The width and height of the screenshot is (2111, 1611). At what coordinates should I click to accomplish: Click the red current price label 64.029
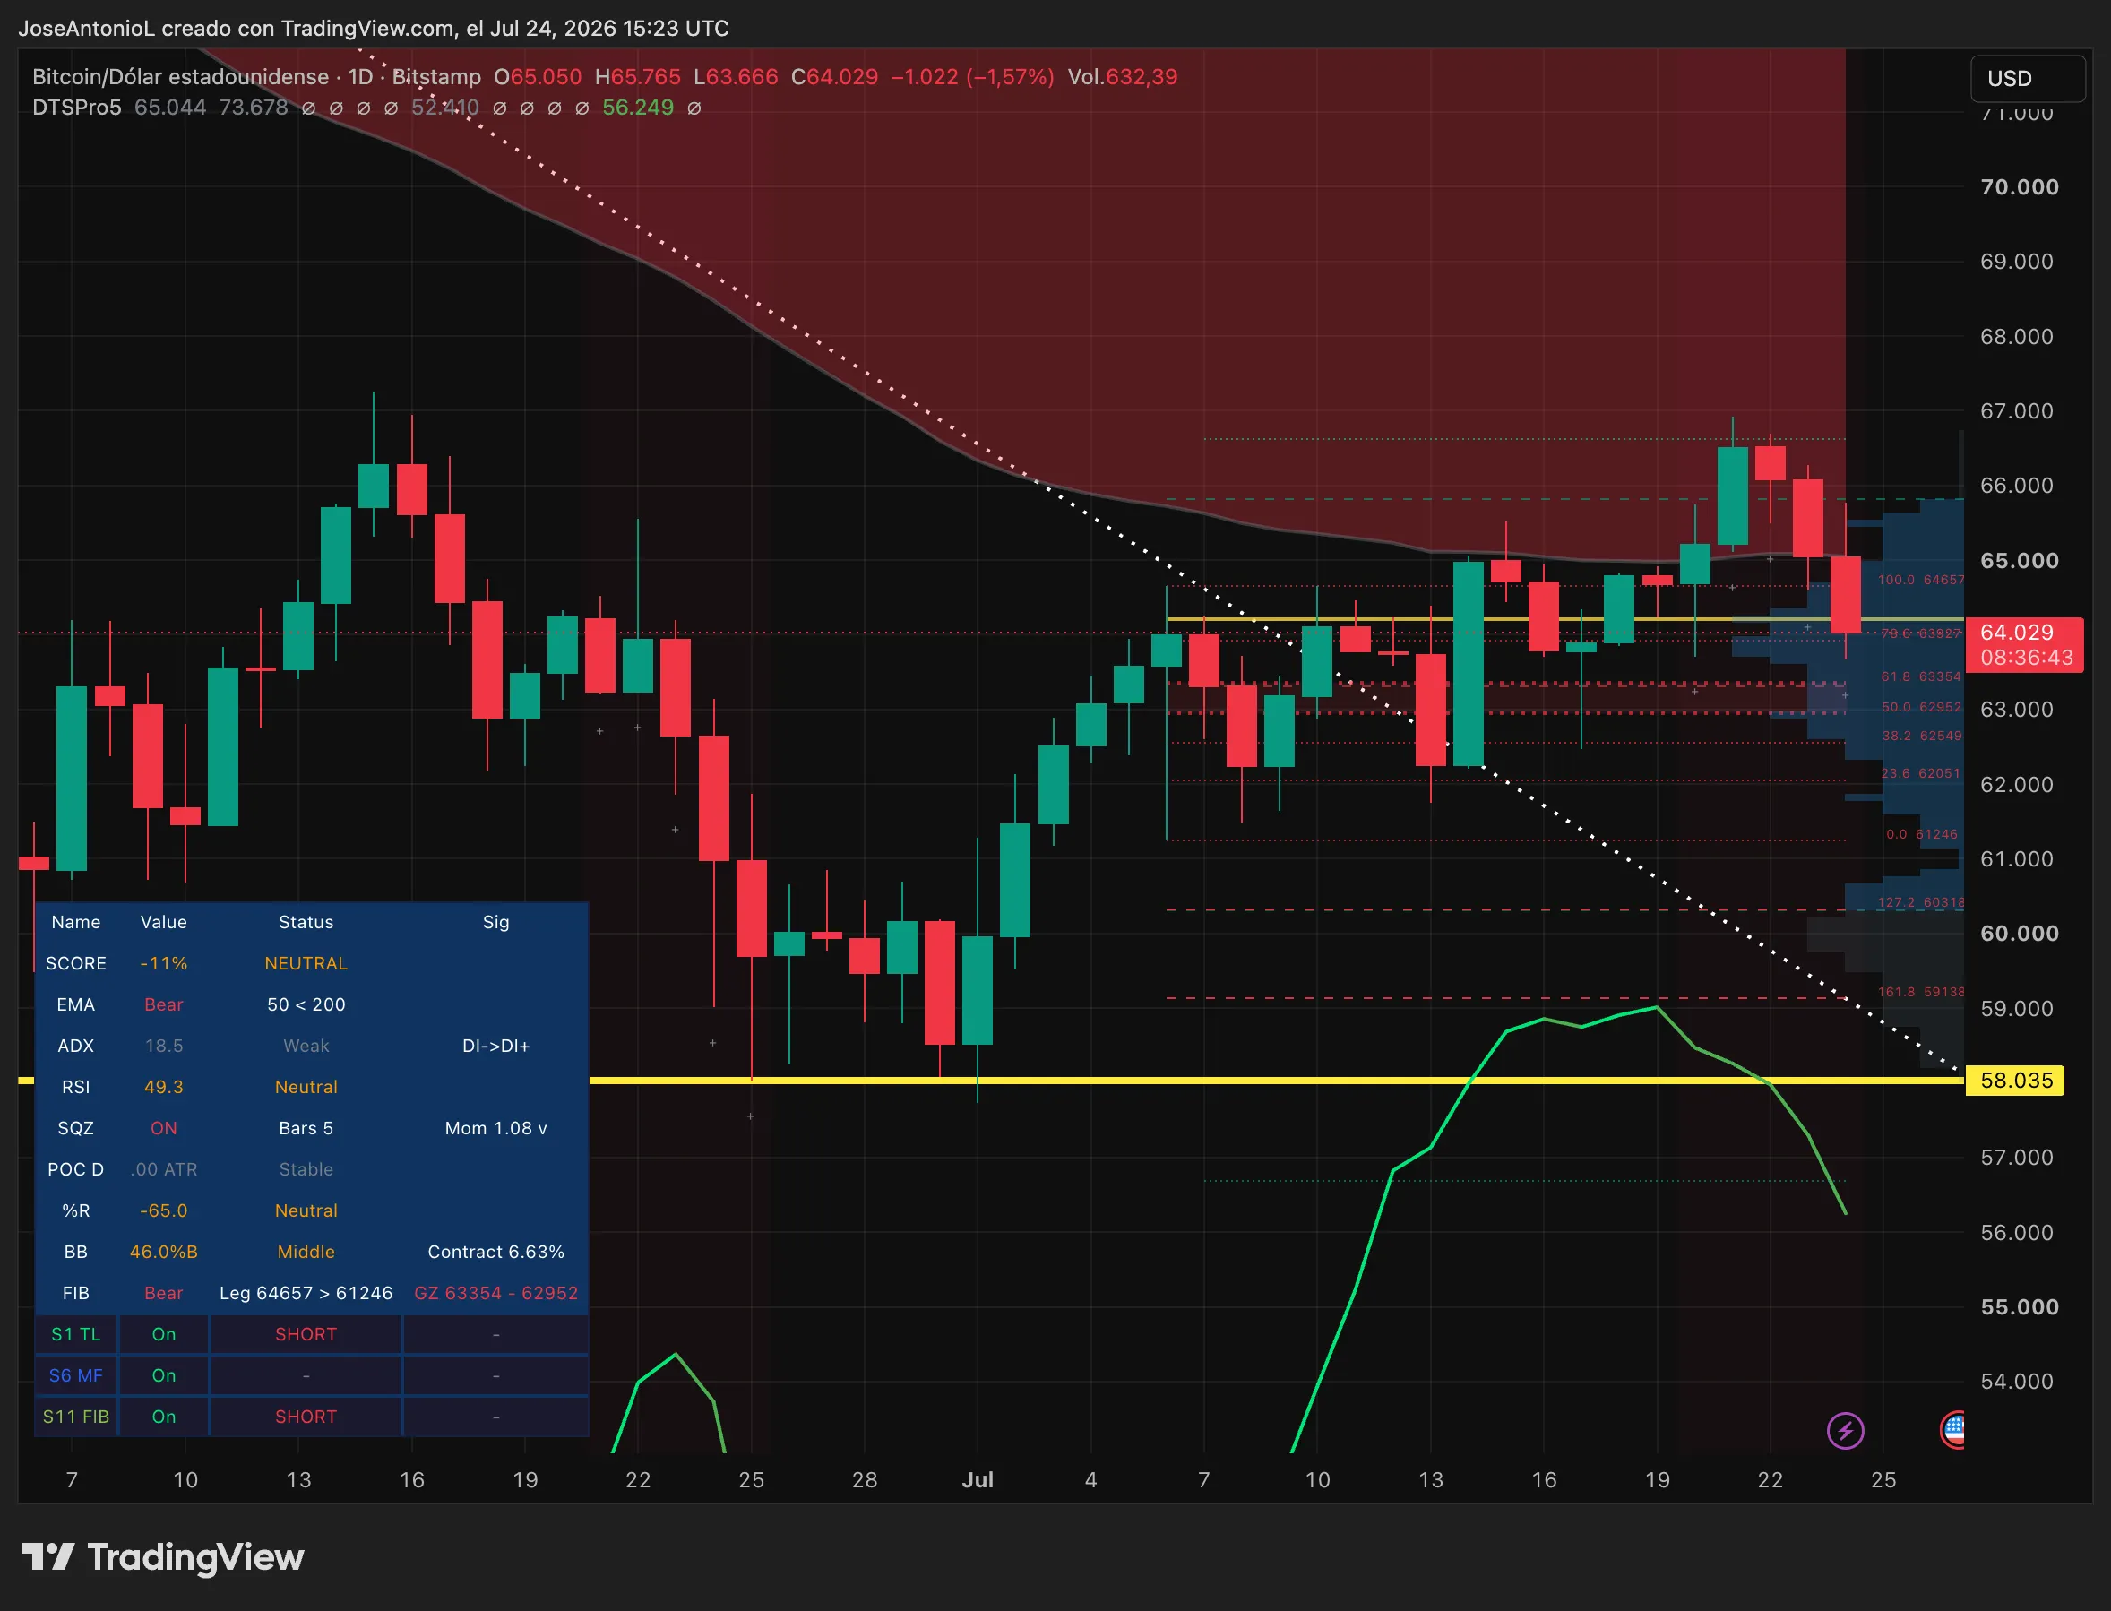[x=2017, y=633]
